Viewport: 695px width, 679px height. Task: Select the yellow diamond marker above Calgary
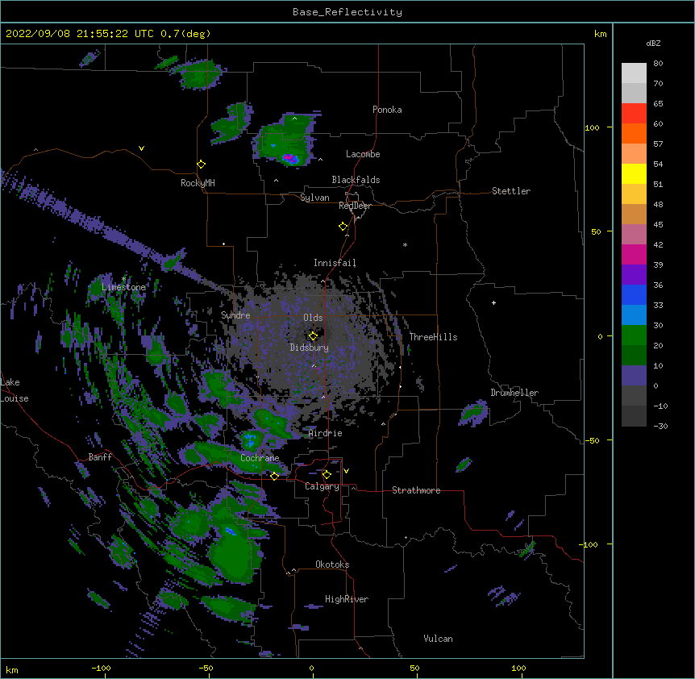click(327, 475)
